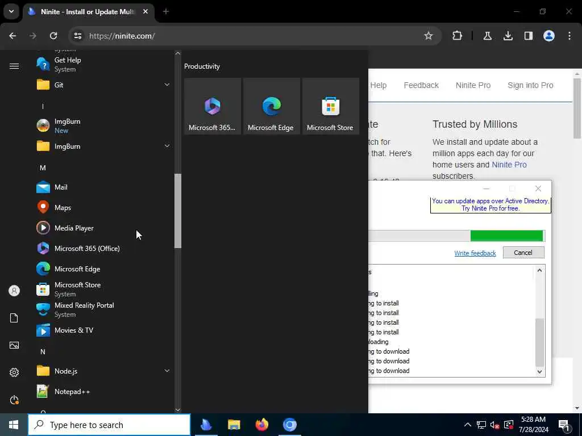This screenshot has width=582, height=436.
Task: Open the Mail app
Action: coord(103,187)
